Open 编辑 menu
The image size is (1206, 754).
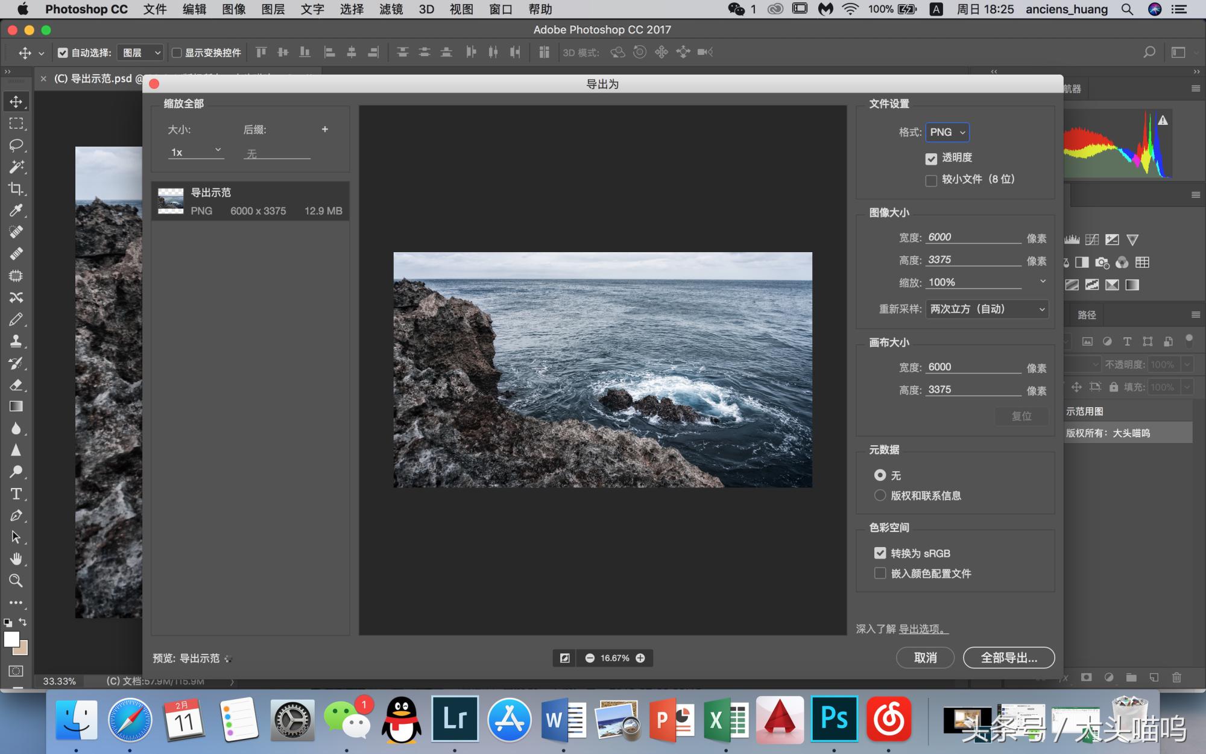tap(194, 9)
